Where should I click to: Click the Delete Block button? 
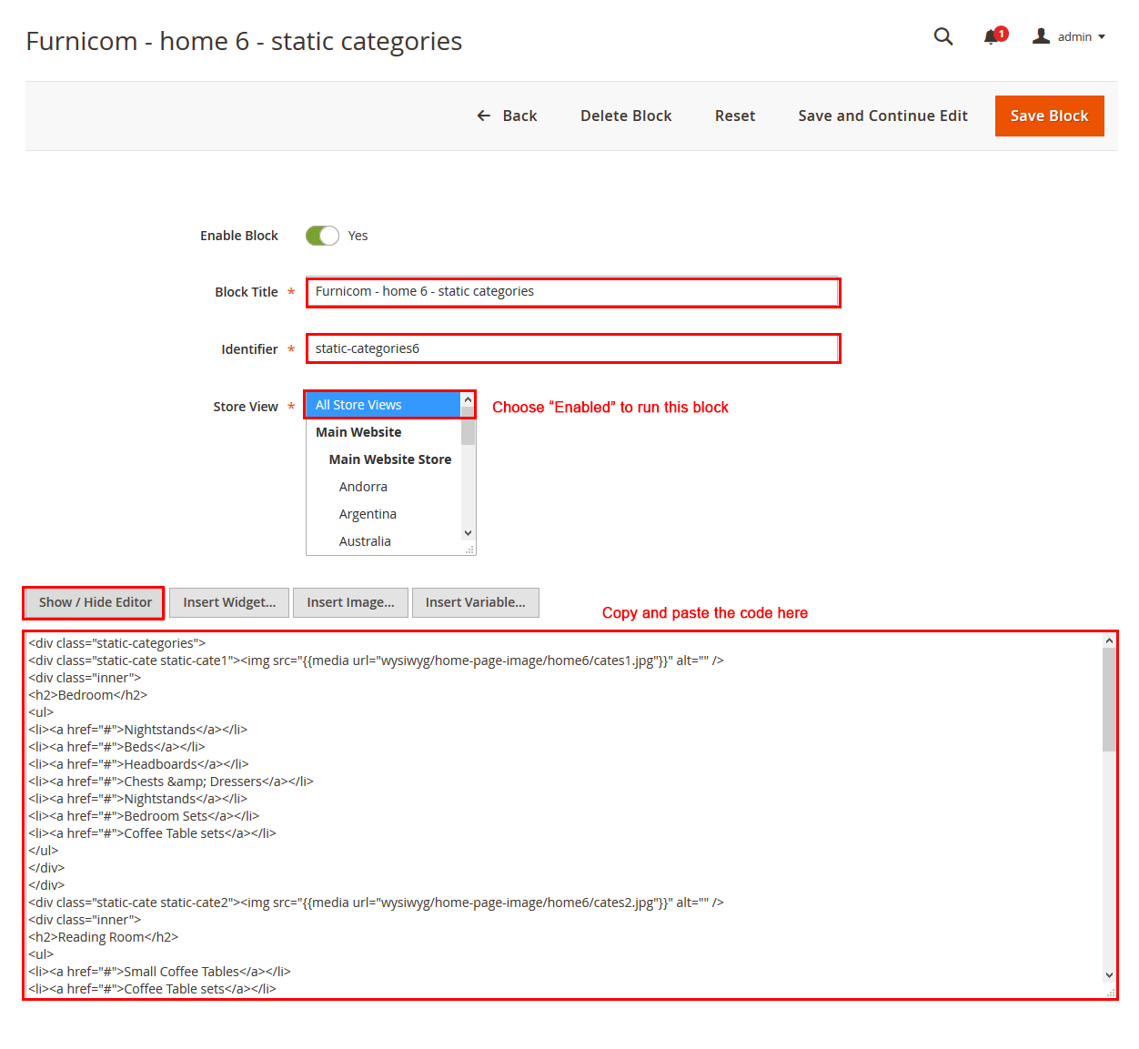pyautogui.click(x=626, y=116)
